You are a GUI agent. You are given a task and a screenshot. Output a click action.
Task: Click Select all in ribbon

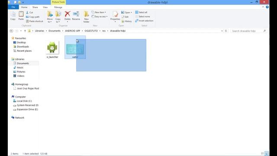141,12
